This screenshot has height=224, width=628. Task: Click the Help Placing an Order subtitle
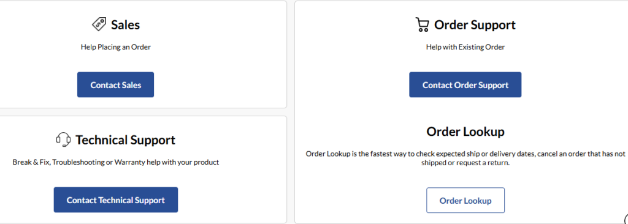pos(116,47)
